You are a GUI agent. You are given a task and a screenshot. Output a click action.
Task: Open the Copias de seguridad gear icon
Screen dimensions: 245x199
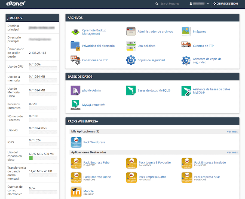pyautogui.click(x=131, y=60)
